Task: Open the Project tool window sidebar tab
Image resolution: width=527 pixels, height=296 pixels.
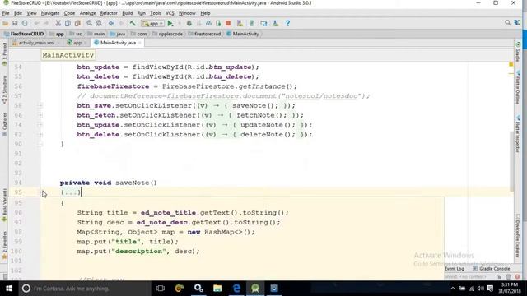Action: 4,53
